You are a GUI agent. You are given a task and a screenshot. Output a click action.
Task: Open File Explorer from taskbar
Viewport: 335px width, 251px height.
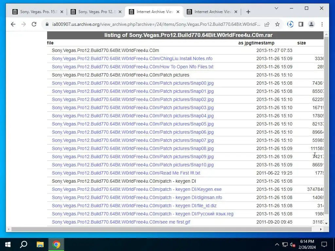click(x=40, y=244)
